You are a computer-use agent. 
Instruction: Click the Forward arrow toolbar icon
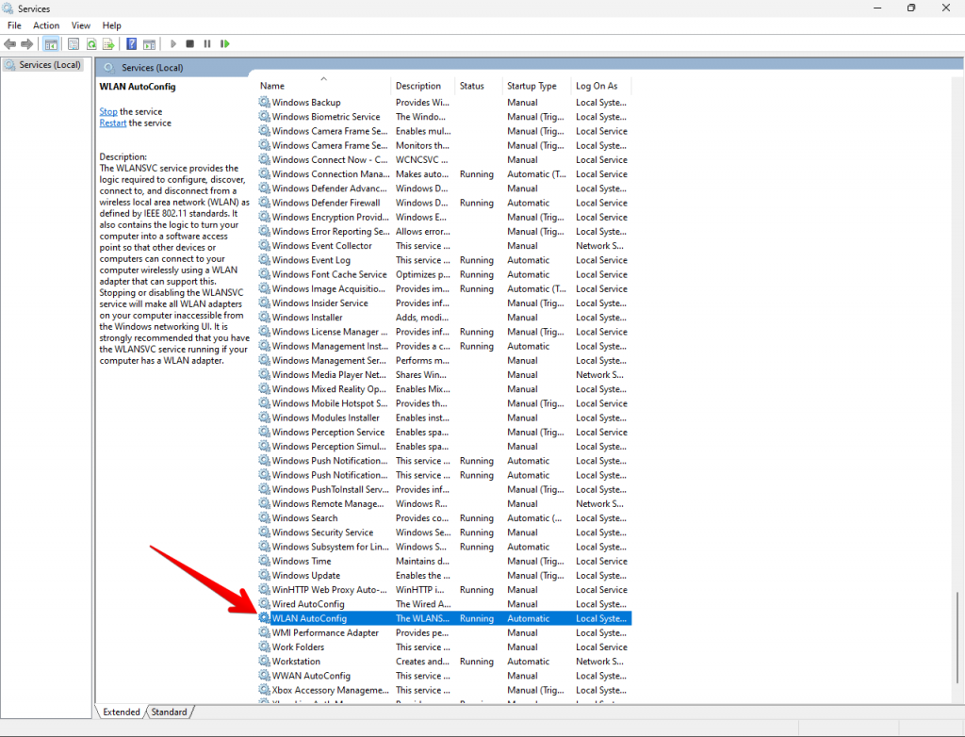tap(26, 43)
